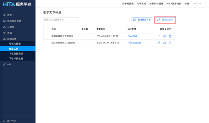Viewport: 209px width, 123px height.
Task: Open the HIT user dropdown
Action: click(197, 4)
